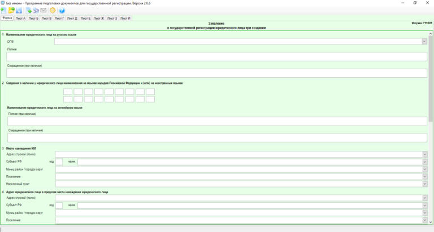Viewport: 434px width, 232px height.
Task: Click the Форма Р11001 label
Action: pyautogui.click(x=422, y=23)
